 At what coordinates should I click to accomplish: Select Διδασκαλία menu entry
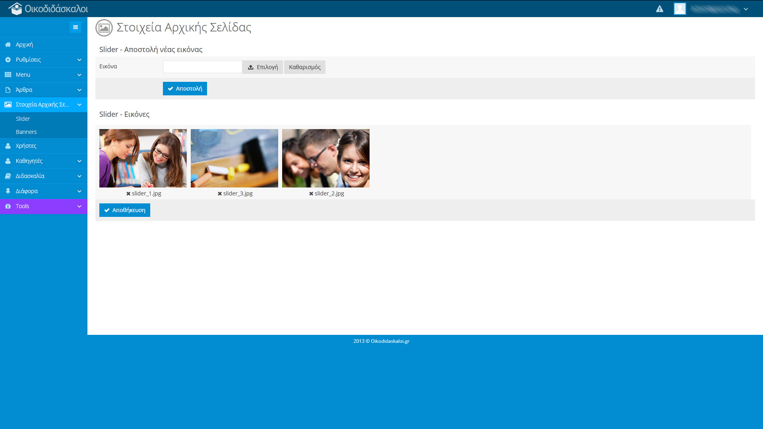pyautogui.click(x=44, y=176)
